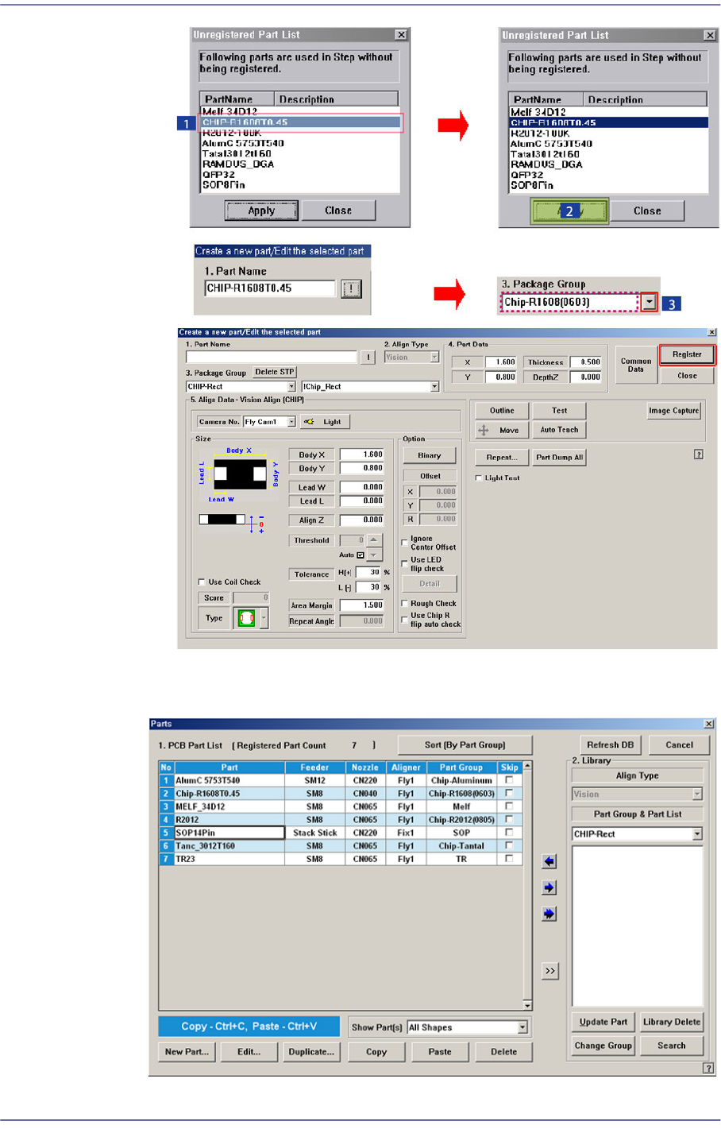Click the '!' button next to CHIP-R1608T0.45 part name
This screenshot has width=721, height=1129.
(351, 288)
